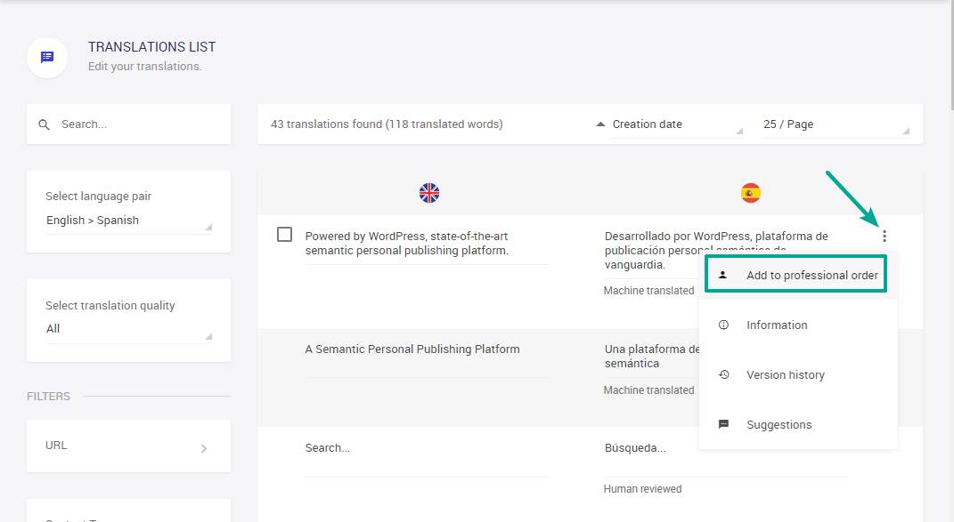Select Version history menu entry
The image size is (954, 522).
[785, 375]
